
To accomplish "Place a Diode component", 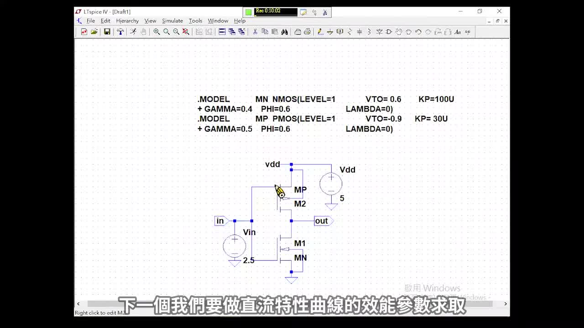I will [379, 31].
